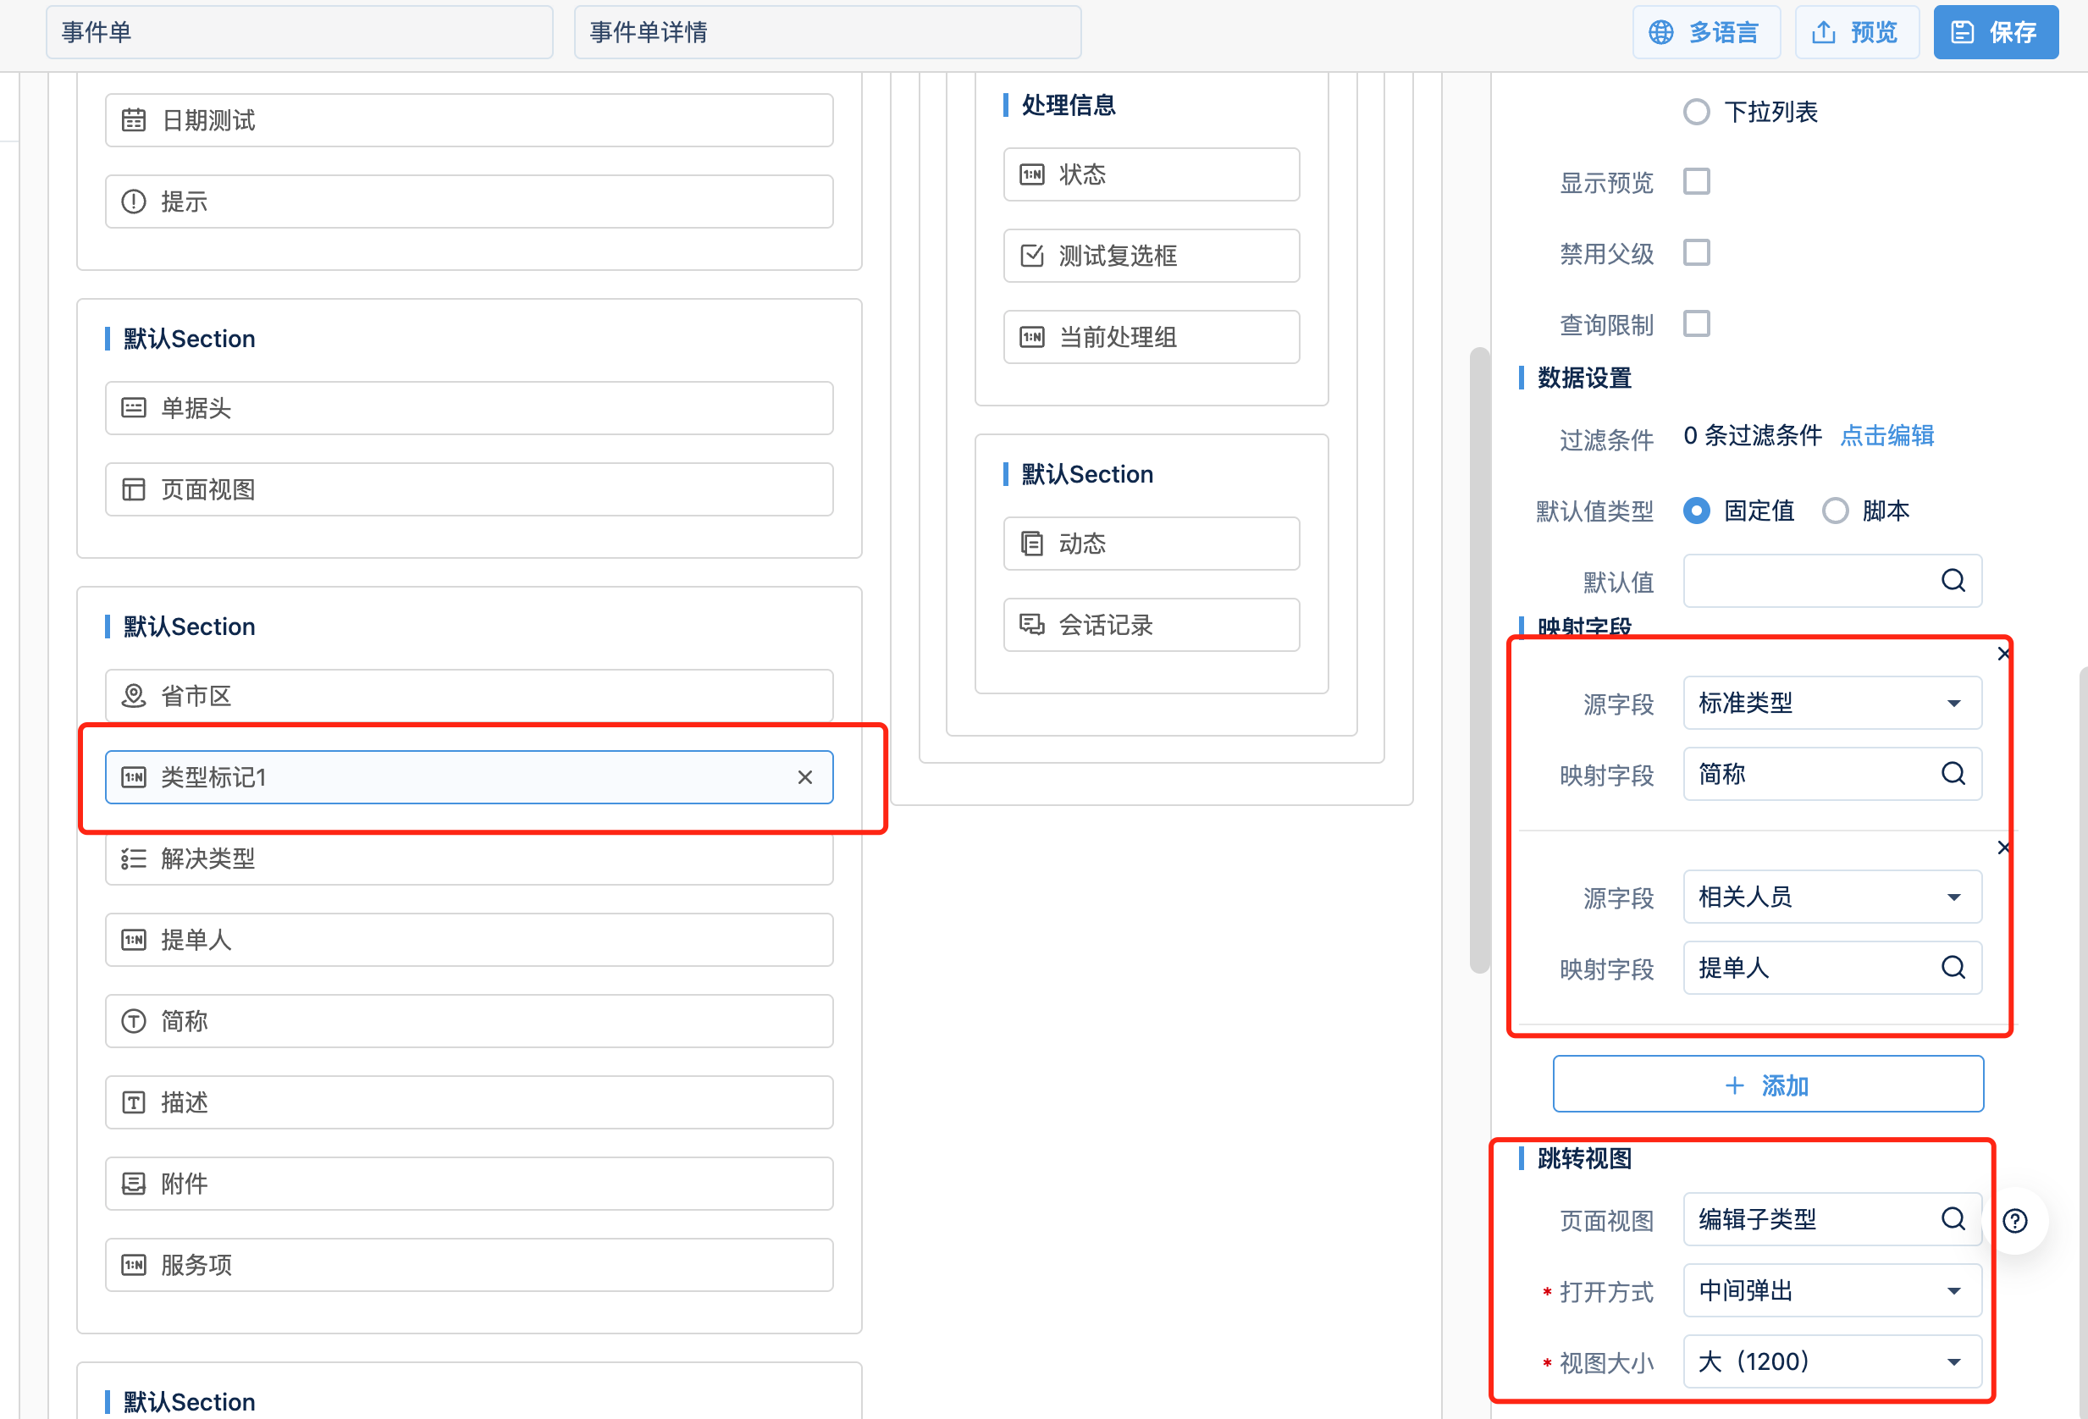Open the 标准类型 source field dropdown

pyautogui.click(x=1831, y=703)
